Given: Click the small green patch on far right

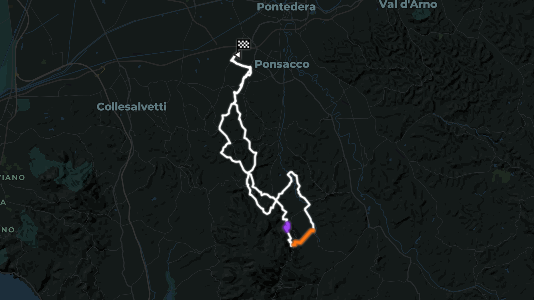Looking at the screenshot, I should tap(501, 176).
